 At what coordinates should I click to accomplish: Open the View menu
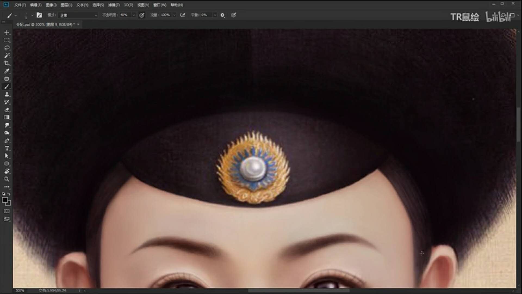click(143, 5)
